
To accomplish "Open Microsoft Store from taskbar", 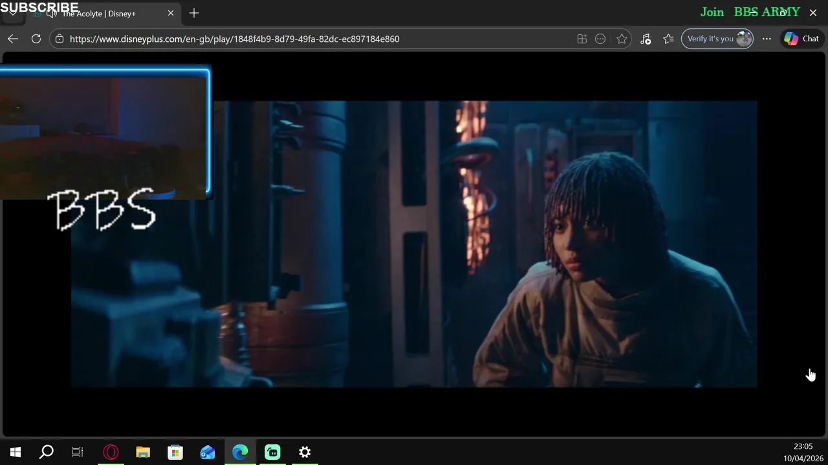I will click(x=175, y=452).
